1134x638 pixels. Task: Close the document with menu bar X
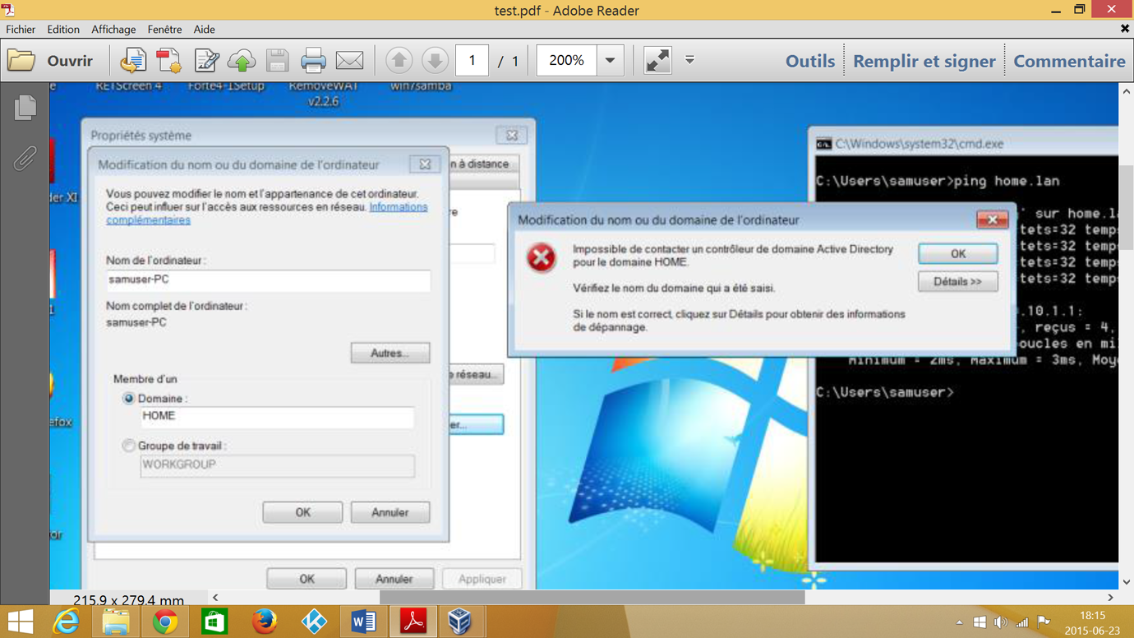pos(1124,29)
